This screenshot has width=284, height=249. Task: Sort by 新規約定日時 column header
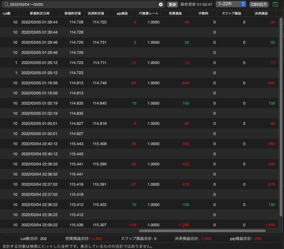[x=40, y=13]
